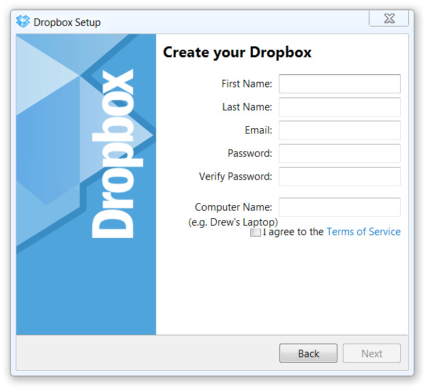
Task: Go back with the Back button
Action: [308, 353]
